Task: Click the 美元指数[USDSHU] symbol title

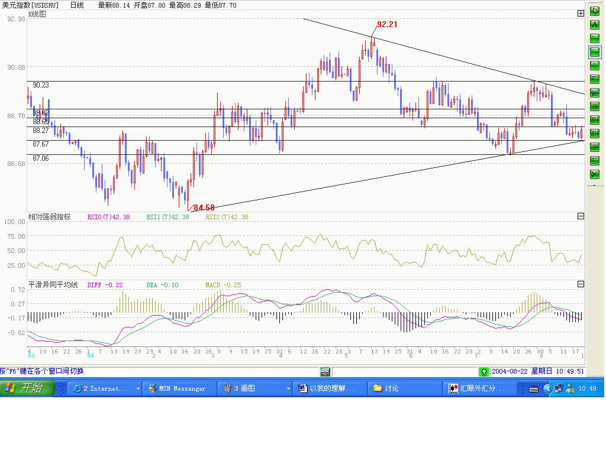Action: (x=30, y=5)
